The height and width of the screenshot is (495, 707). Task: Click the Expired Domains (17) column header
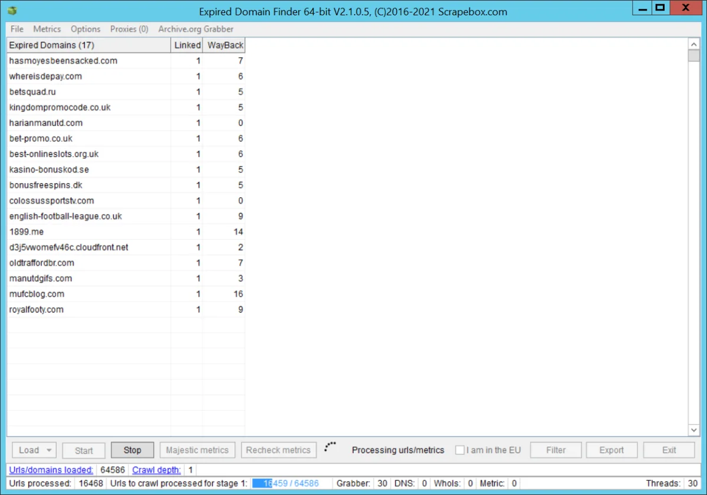coord(88,45)
